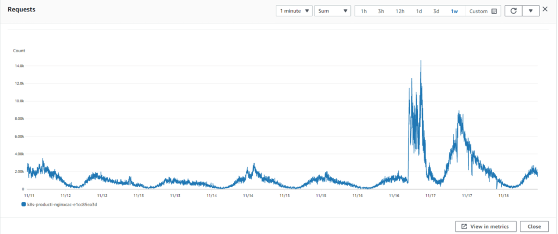Switch to the 3h time range
Screen dimensions: 558x234
tap(381, 11)
